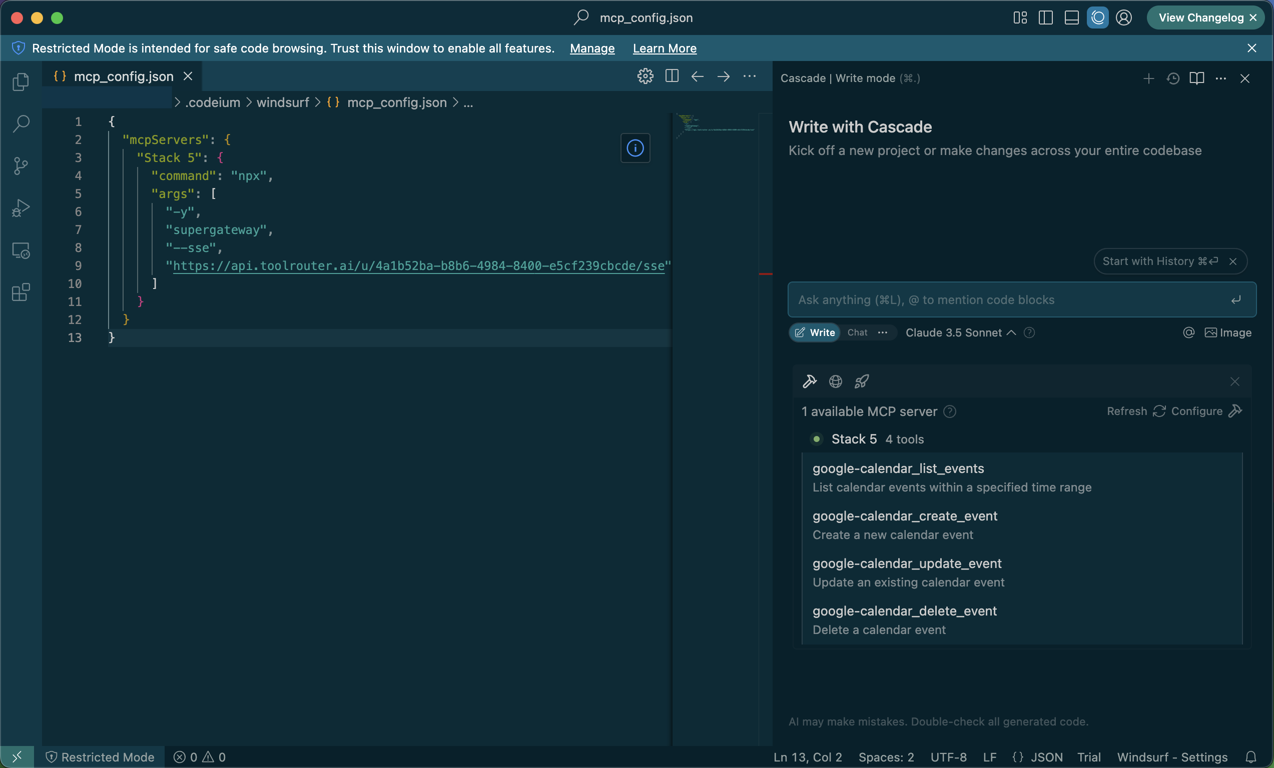Open the Extensions sidebar view
The height and width of the screenshot is (768, 1274).
21,292
